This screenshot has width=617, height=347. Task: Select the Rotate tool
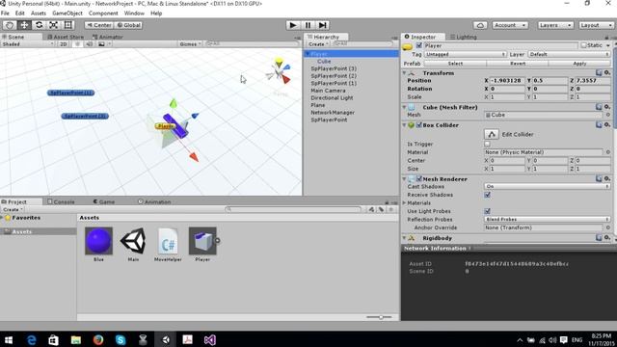39,25
